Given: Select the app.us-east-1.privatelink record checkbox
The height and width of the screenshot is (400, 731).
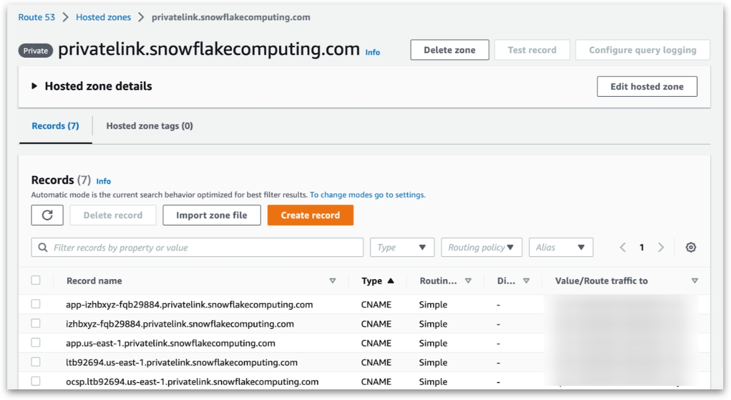Looking at the screenshot, I should click(x=36, y=342).
